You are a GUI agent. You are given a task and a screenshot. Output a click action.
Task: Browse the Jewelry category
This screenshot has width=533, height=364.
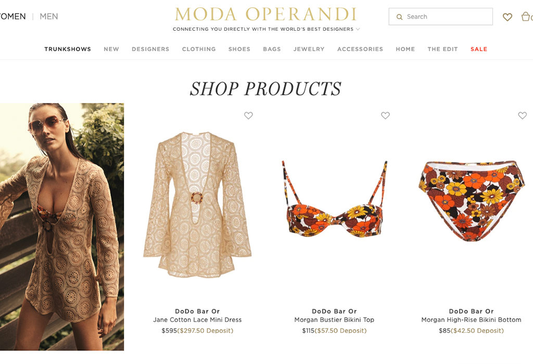[x=309, y=49]
